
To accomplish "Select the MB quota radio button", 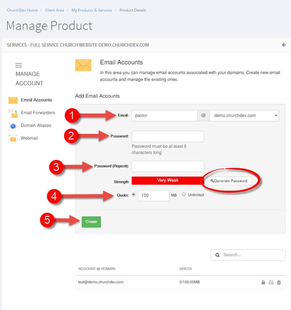I will tap(133, 195).
